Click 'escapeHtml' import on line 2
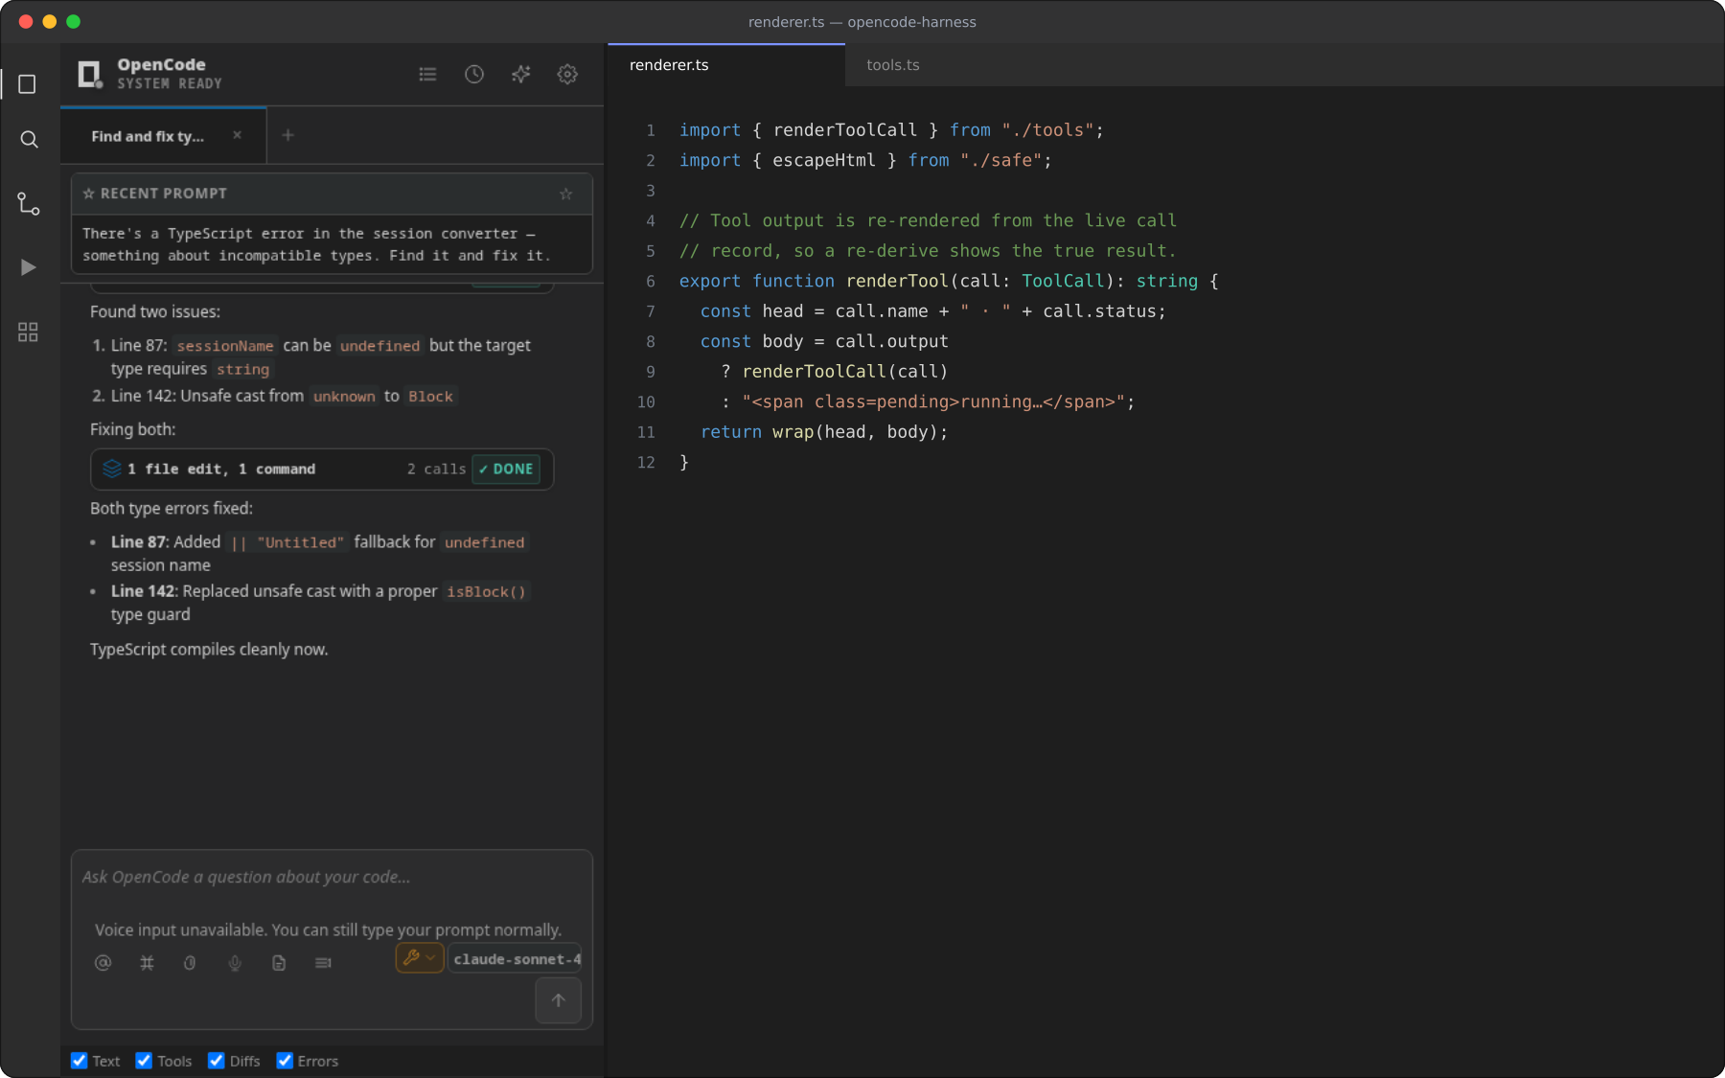The height and width of the screenshot is (1078, 1725). pos(824,160)
